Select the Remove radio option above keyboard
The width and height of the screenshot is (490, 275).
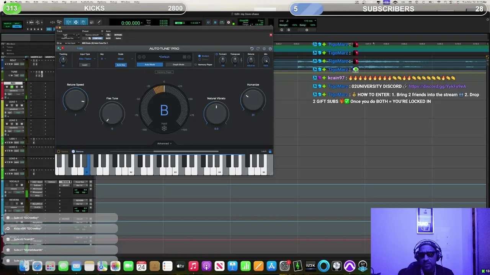point(73,151)
